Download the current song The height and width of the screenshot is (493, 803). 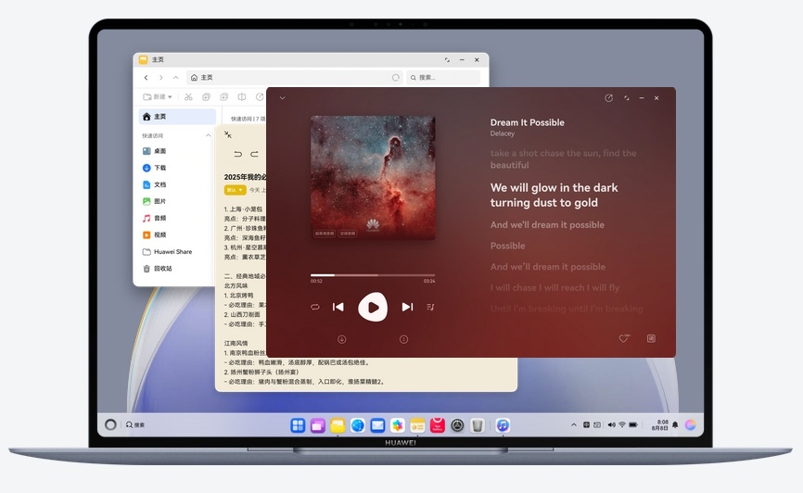click(341, 339)
